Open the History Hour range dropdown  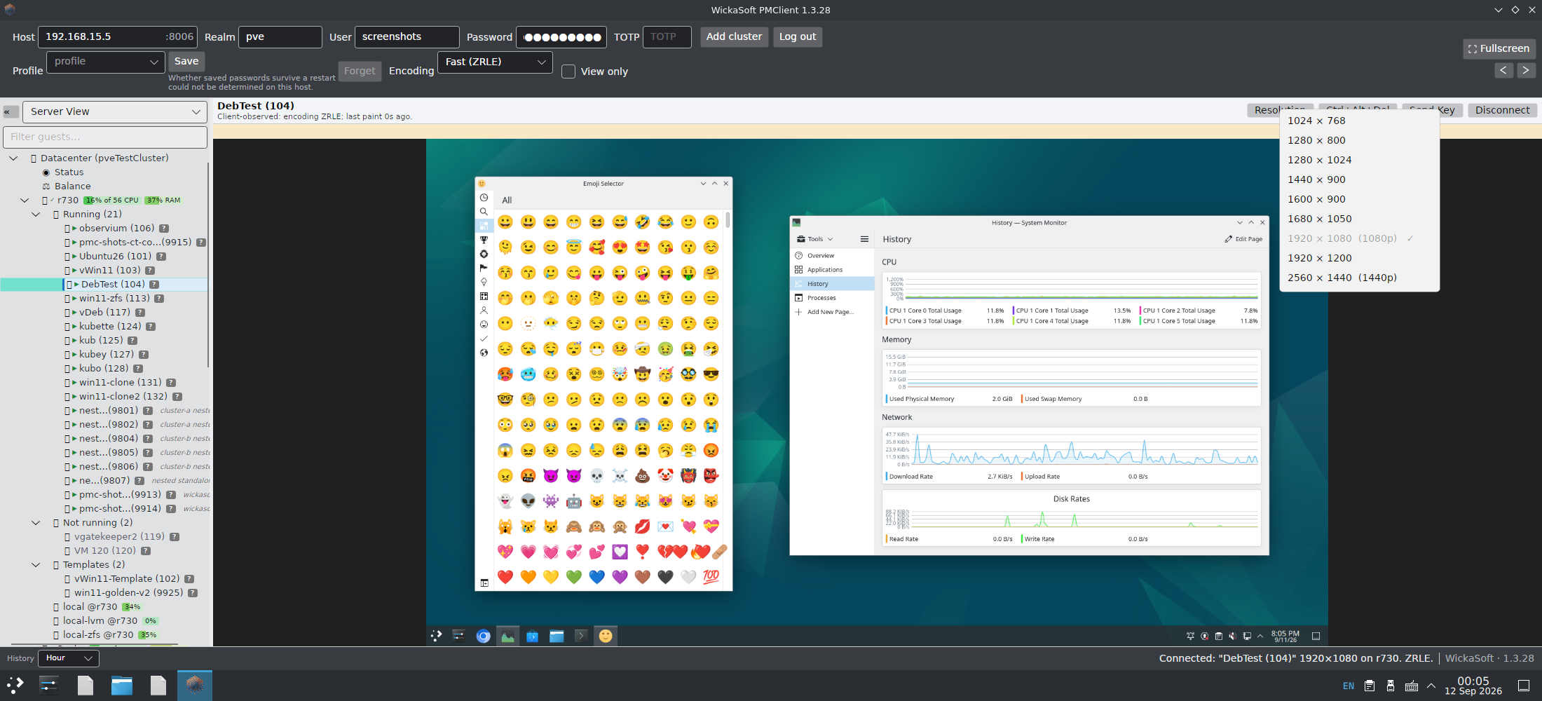69,658
